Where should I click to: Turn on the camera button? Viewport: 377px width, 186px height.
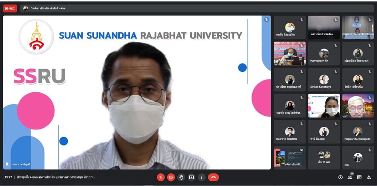(x=171, y=177)
